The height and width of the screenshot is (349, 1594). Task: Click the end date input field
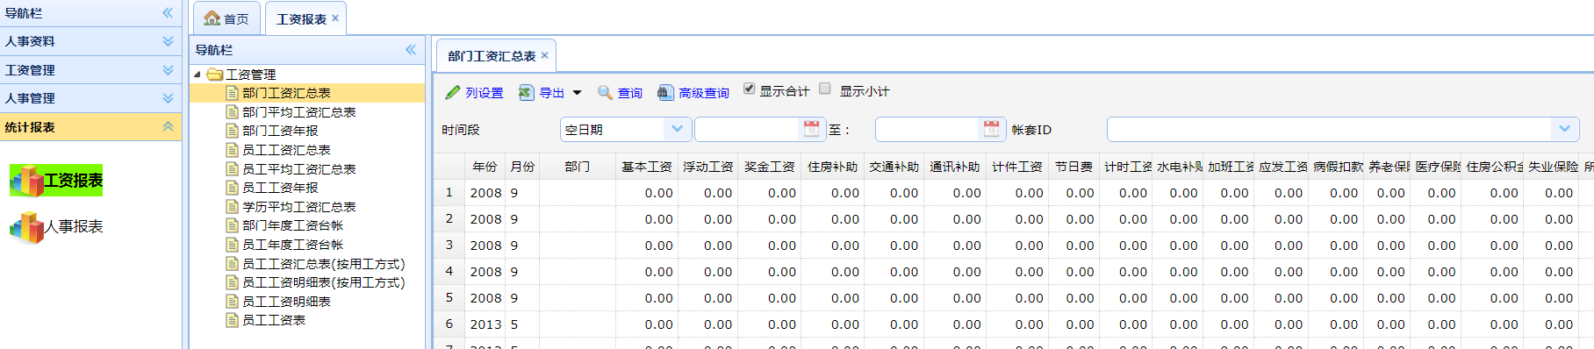pos(927,130)
